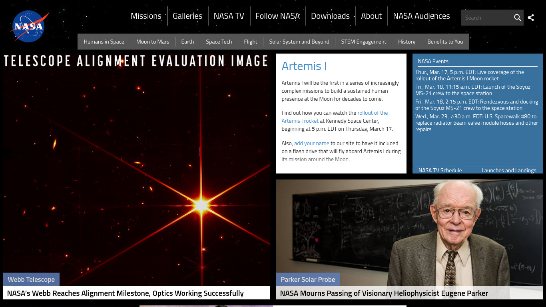This screenshot has height=307, width=546.
Task: Open the NASA TV menu
Action: (x=229, y=16)
